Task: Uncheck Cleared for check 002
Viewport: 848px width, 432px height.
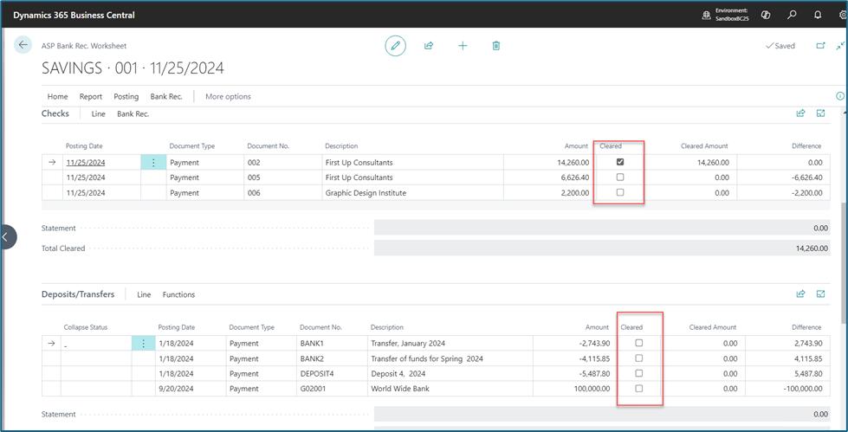Action: click(620, 162)
